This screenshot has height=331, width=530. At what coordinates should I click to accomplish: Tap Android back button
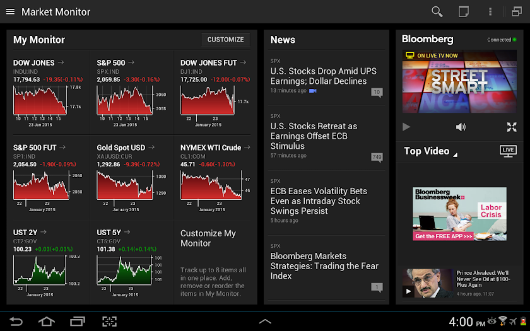click(16, 321)
